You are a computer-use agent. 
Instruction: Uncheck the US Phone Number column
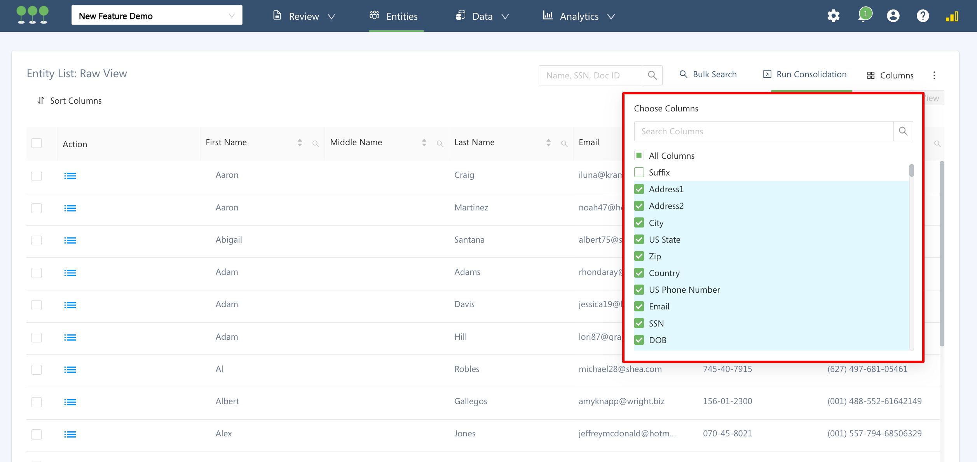639,290
